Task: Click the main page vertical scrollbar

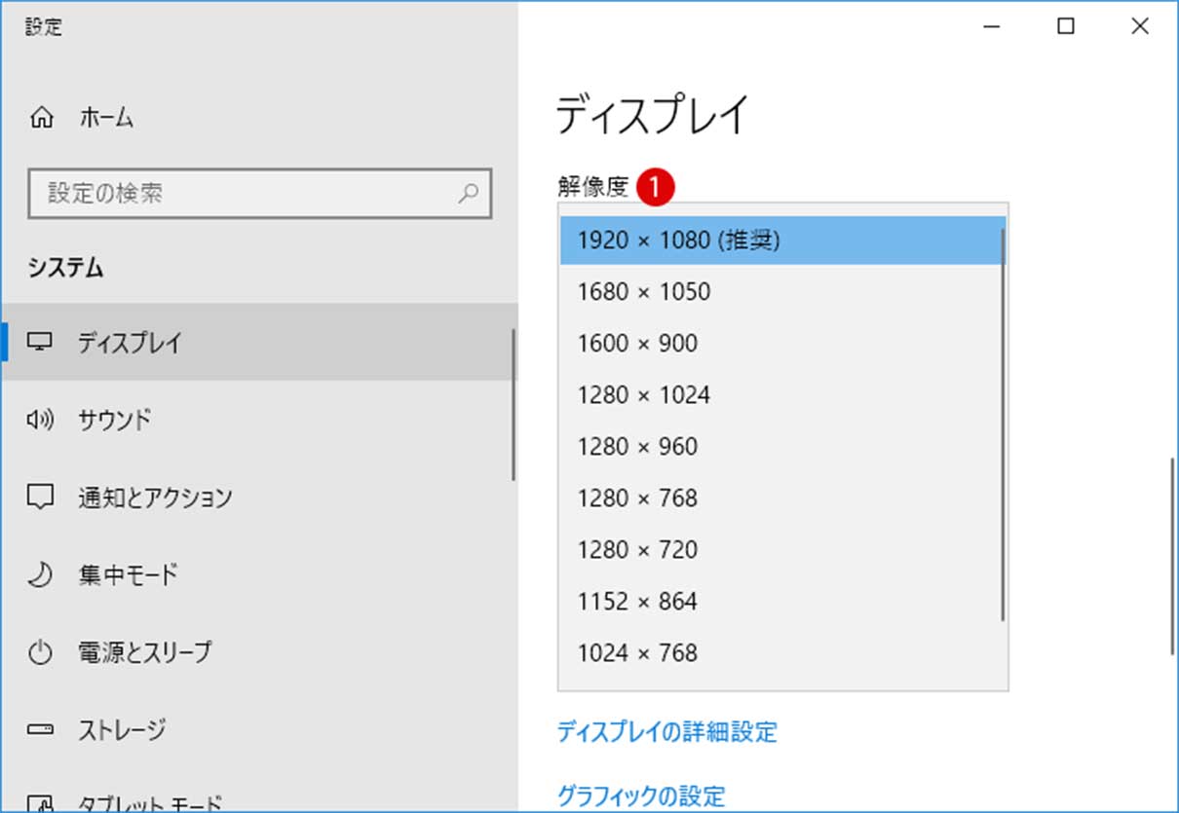Action: tap(1173, 555)
